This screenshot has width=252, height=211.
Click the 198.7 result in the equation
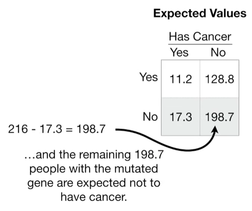[91, 129]
